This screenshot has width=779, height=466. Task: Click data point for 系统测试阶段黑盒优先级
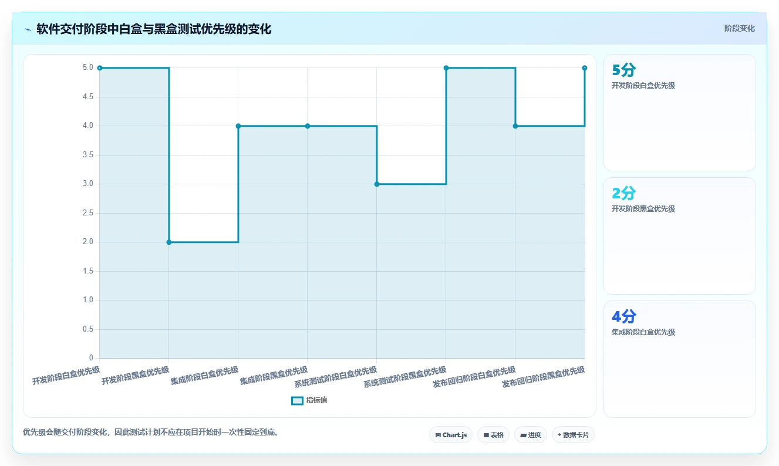coord(446,68)
